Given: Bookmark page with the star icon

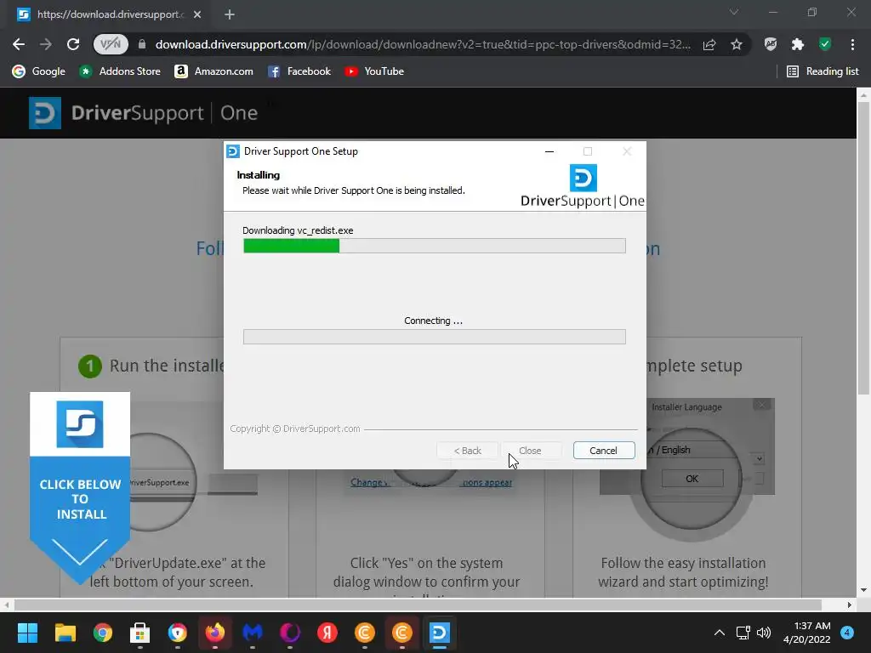Looking at the screenshot, I should (x=737, y=44).
